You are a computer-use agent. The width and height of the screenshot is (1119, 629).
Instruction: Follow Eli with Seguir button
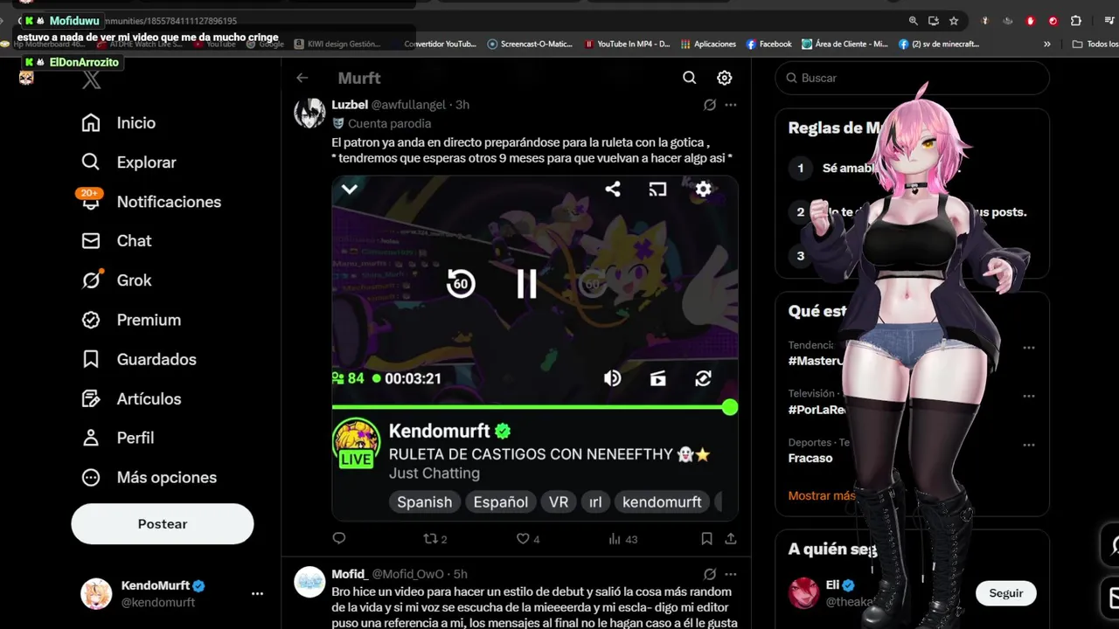pyautogui.click(x=1006, y=593)
